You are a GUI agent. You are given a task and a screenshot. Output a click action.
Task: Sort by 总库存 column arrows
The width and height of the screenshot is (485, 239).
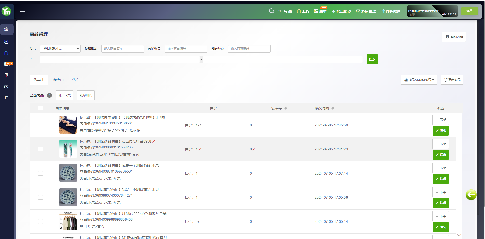(x=286, y=108)
